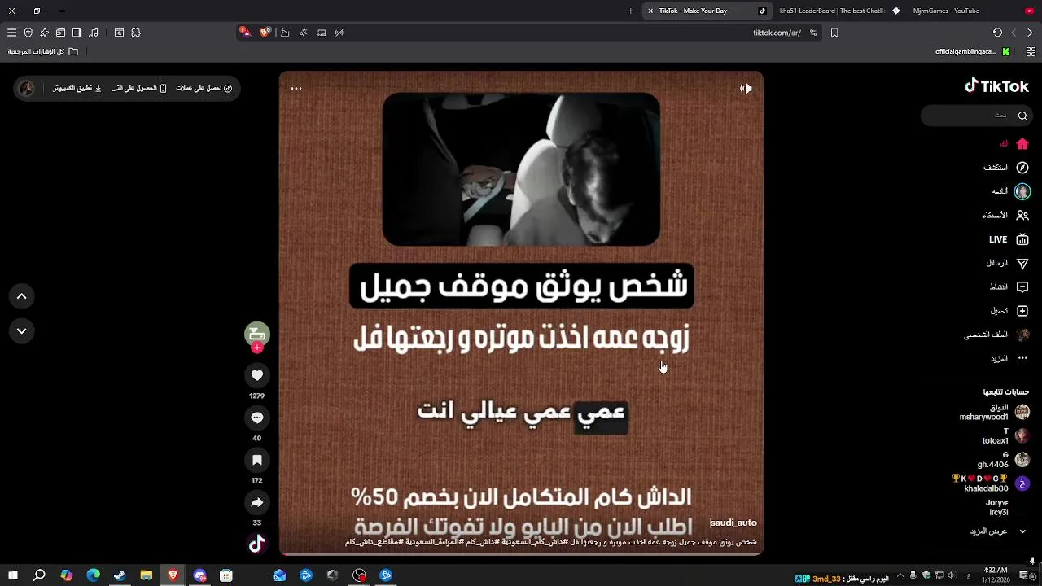Open Windows taskbar search
The height and width of the screenshot is (586, 1042).
click(39, 575)
